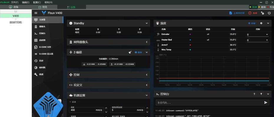Click the temperature panel header icon
This screenshot has height=117, width=274.
point(157,23)
